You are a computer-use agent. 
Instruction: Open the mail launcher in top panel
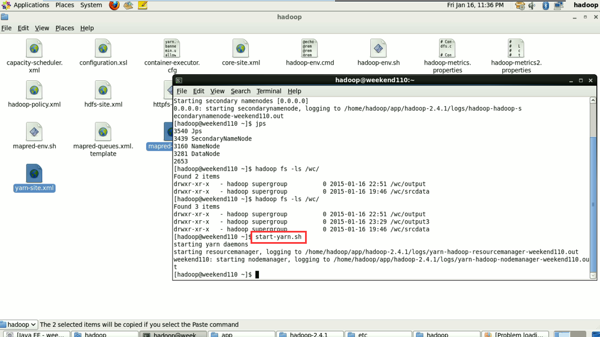[128, 6]
